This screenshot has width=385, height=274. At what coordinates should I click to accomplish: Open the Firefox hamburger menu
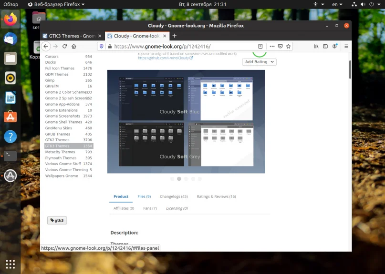(x=346, y=46)
